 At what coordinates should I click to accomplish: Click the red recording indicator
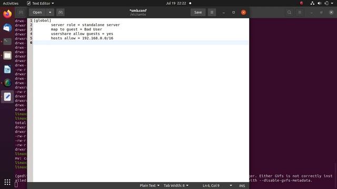click(302, 3)
